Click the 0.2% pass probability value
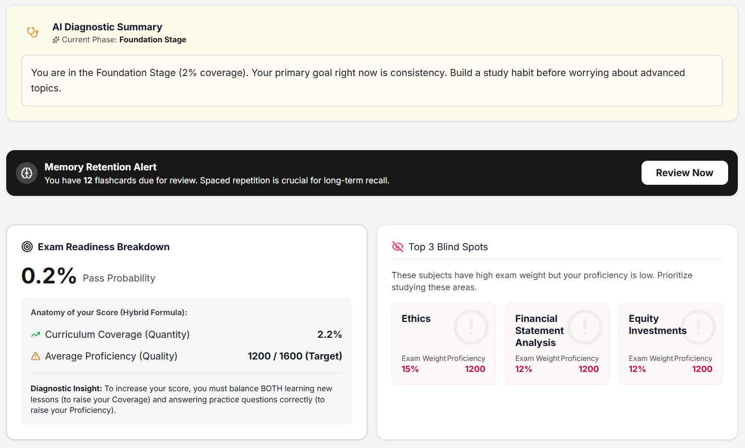Image resolution: width=745 pixels, height=448 pixels. (x=49, y=276)
